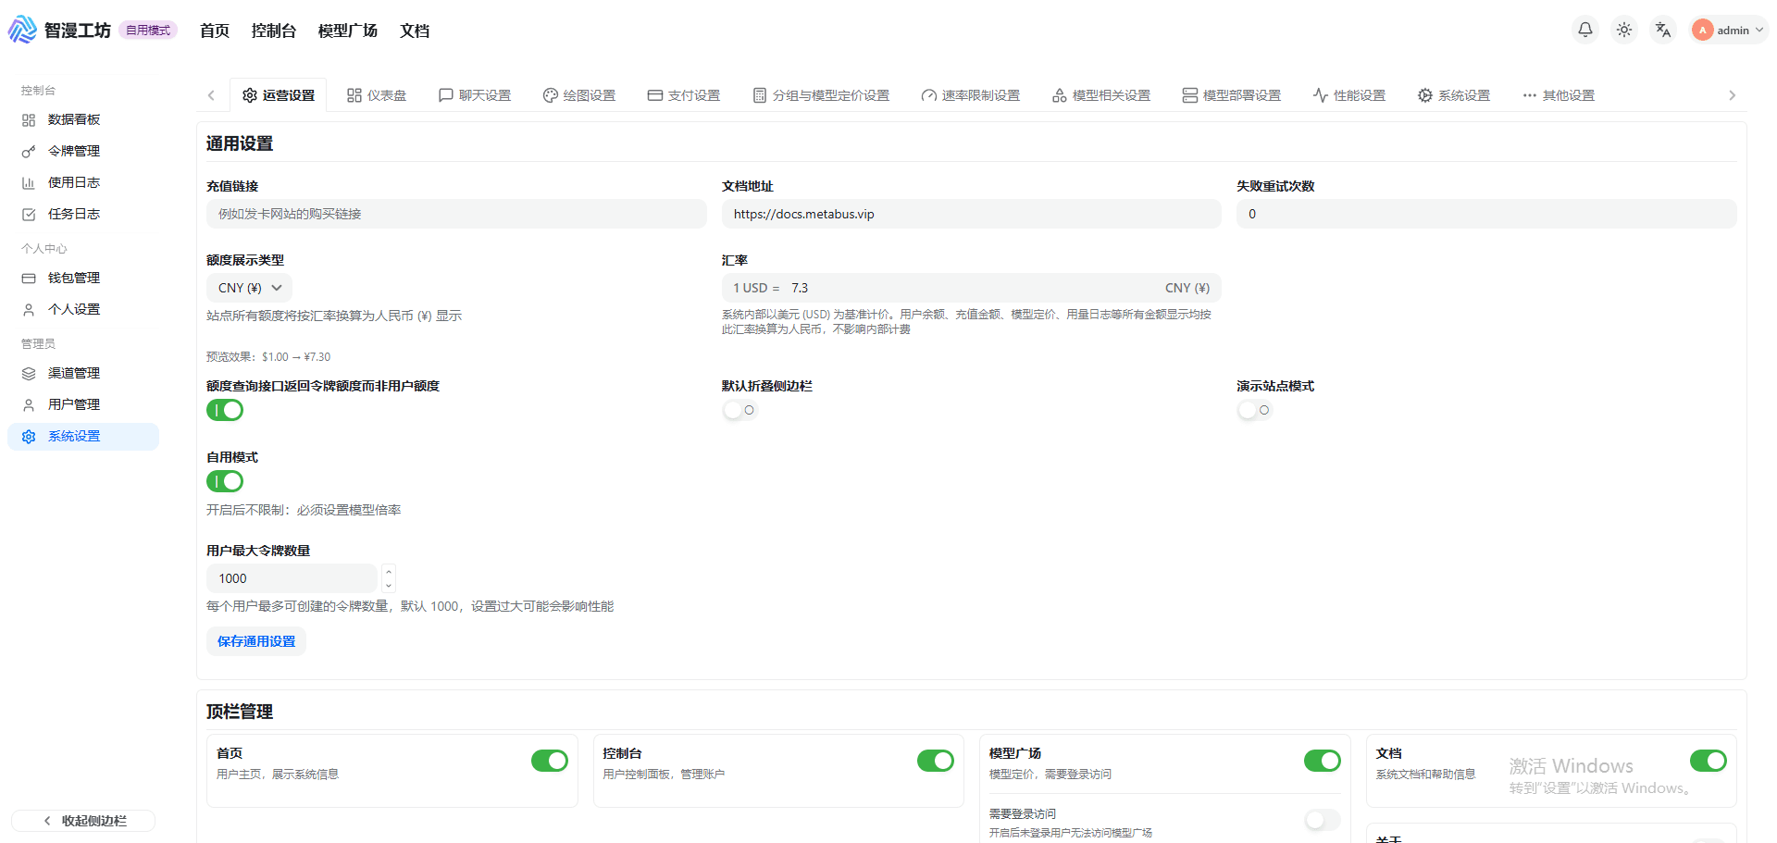Toggle the 文档 top bar switch

[1709, 761]
